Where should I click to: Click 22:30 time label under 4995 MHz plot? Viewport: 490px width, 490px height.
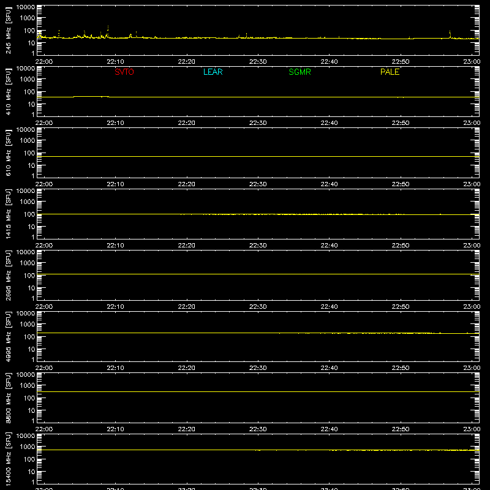click(x=258, y=368)
